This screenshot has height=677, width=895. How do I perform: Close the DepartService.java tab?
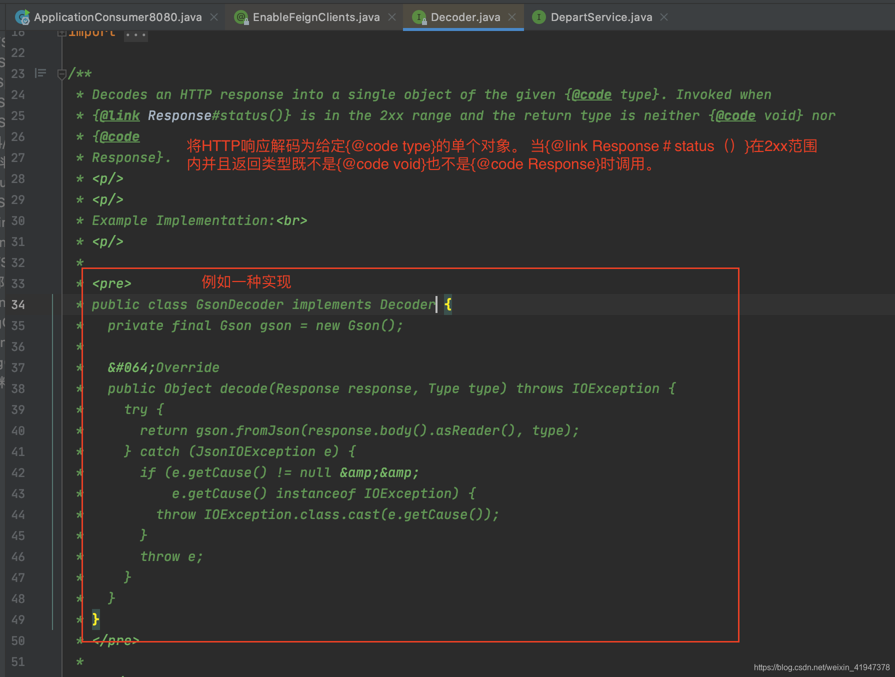point(664,17)
